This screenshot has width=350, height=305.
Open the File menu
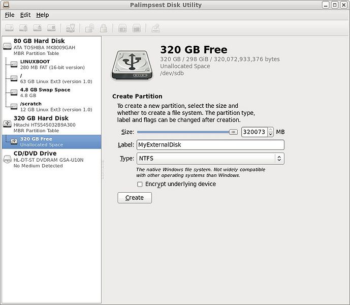[10, 15]
